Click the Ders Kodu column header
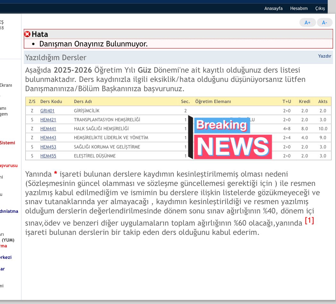Viewport: 336px width, 304px height. click(51, 101)
